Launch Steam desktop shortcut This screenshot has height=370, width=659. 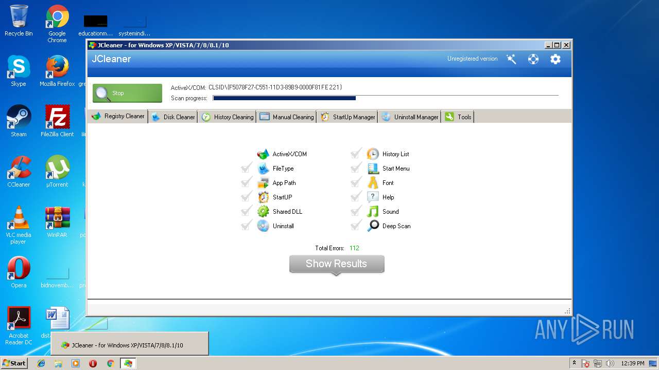point(19,121)
